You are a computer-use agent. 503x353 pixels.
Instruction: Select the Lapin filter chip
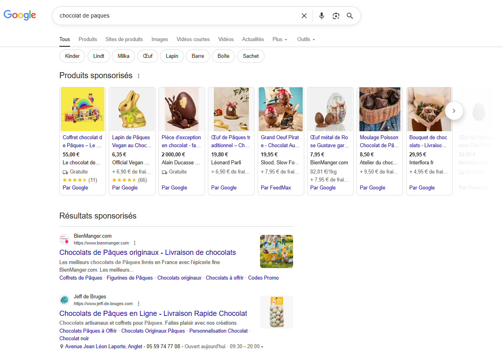[x=172, y=56]
